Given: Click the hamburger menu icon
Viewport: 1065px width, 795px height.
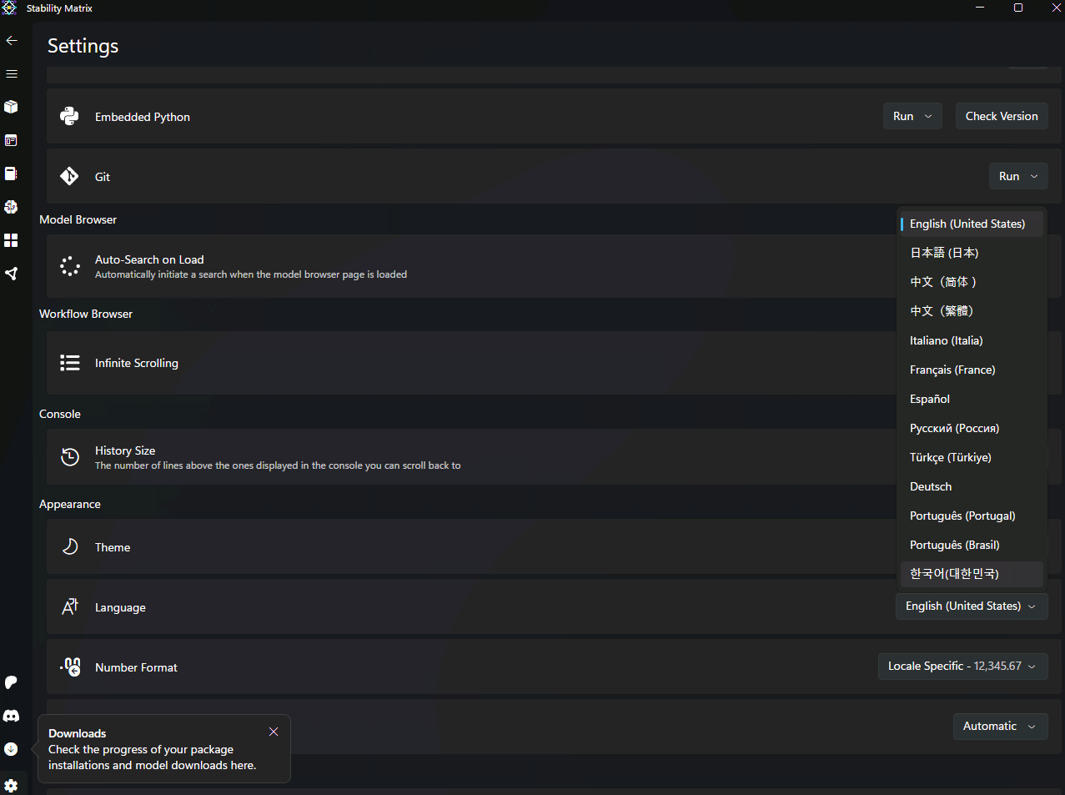Looking at the screenshot, I should coord(12,73).
